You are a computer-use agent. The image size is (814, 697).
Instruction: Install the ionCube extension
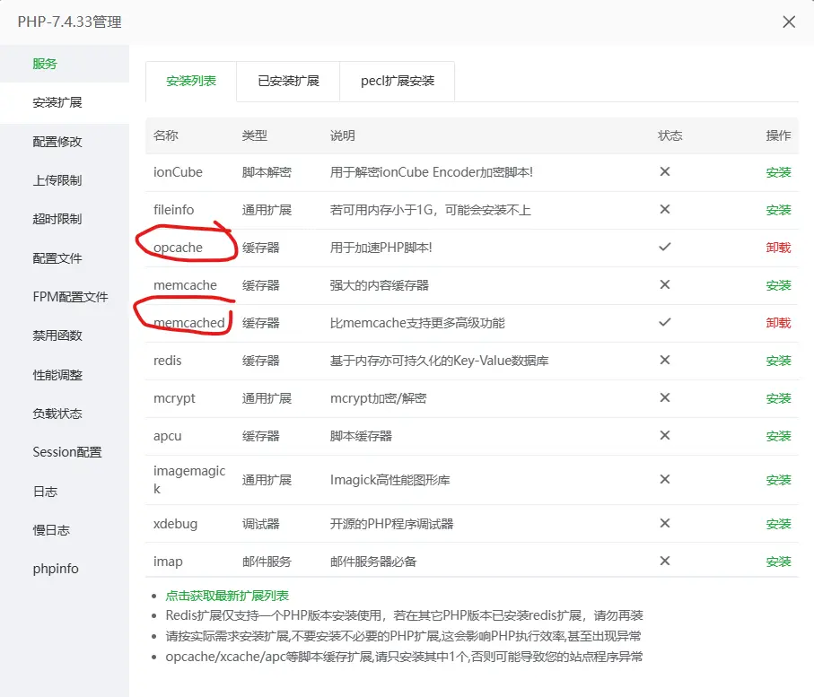[775, 171]
